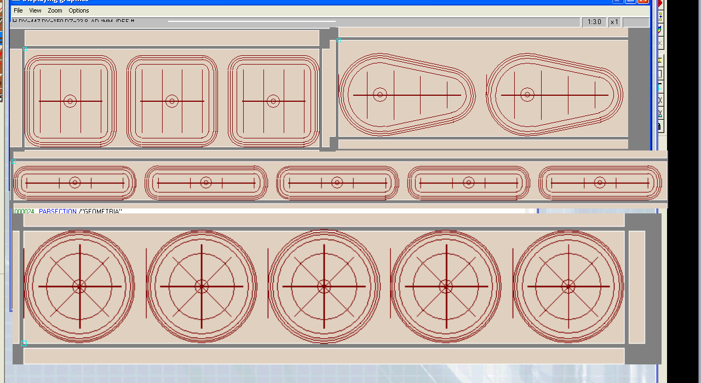701x383 pixels.
Task: Click the red icon atop right toolbar
Action: [x=660, y=3]
